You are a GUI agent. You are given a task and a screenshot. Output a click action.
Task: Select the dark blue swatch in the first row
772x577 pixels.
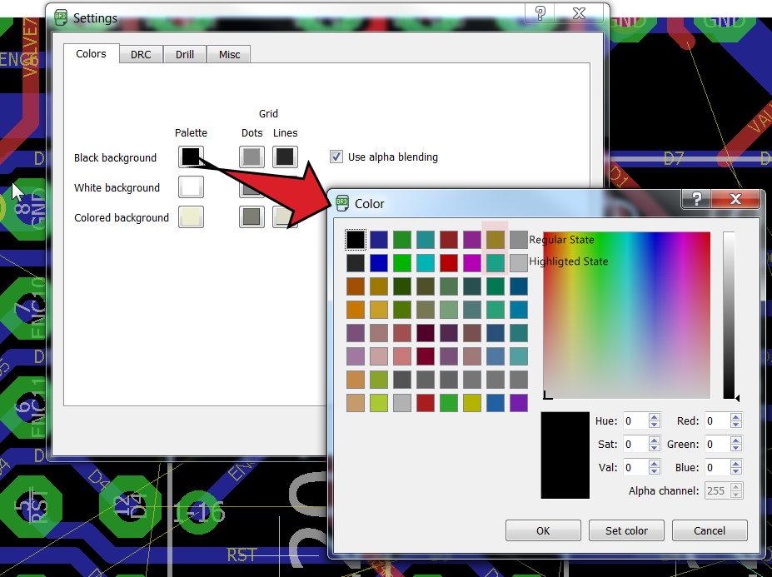click(379, 240)
